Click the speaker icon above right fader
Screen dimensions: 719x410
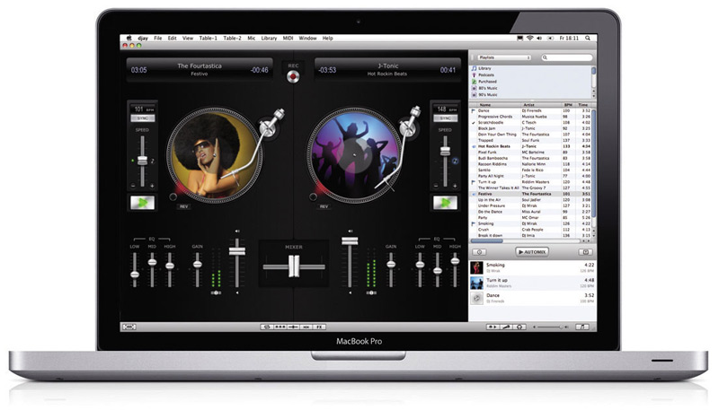[350, 231]
